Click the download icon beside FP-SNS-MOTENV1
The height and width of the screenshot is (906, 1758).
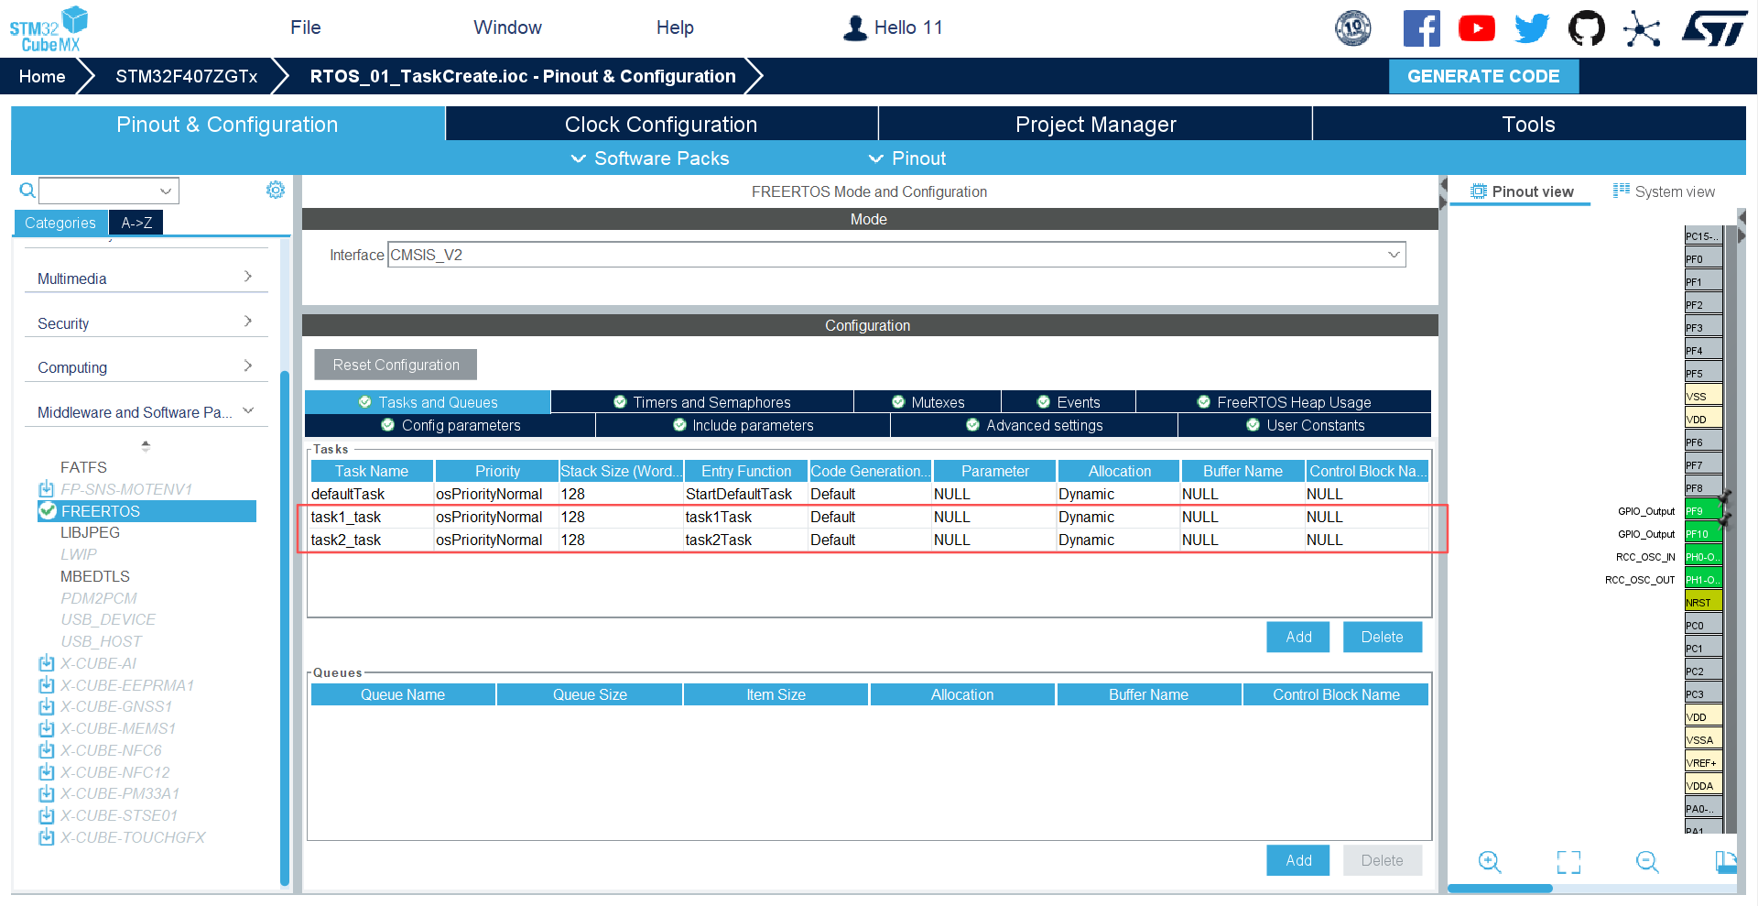47,489
